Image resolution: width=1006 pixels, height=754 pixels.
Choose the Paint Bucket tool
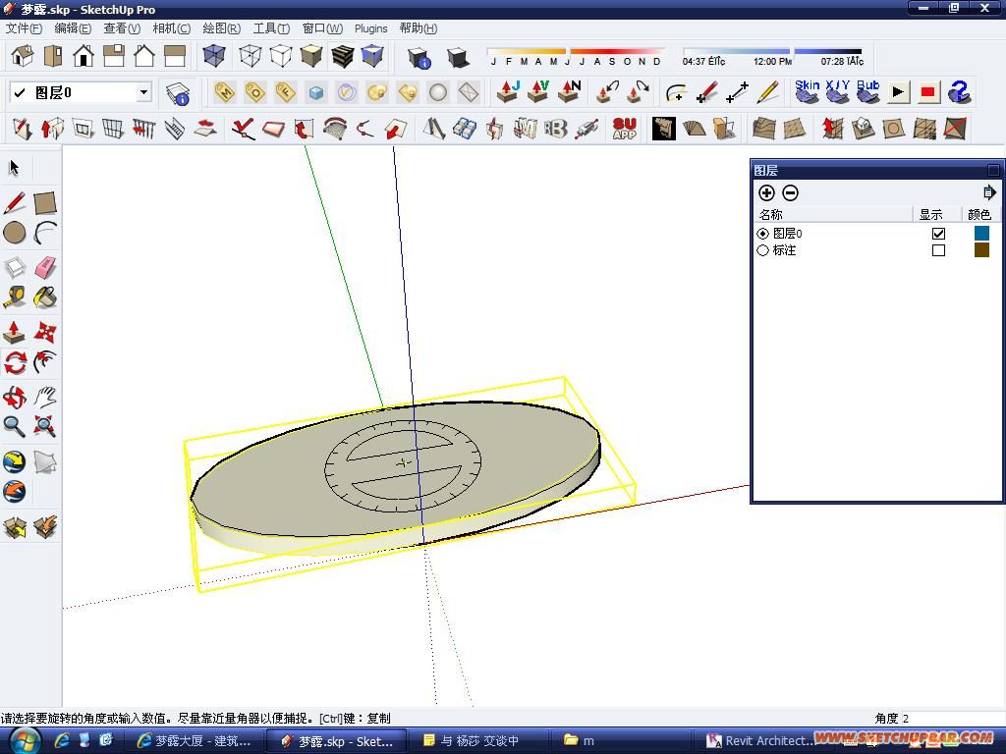pyautogui.click(x=45, y=297)
